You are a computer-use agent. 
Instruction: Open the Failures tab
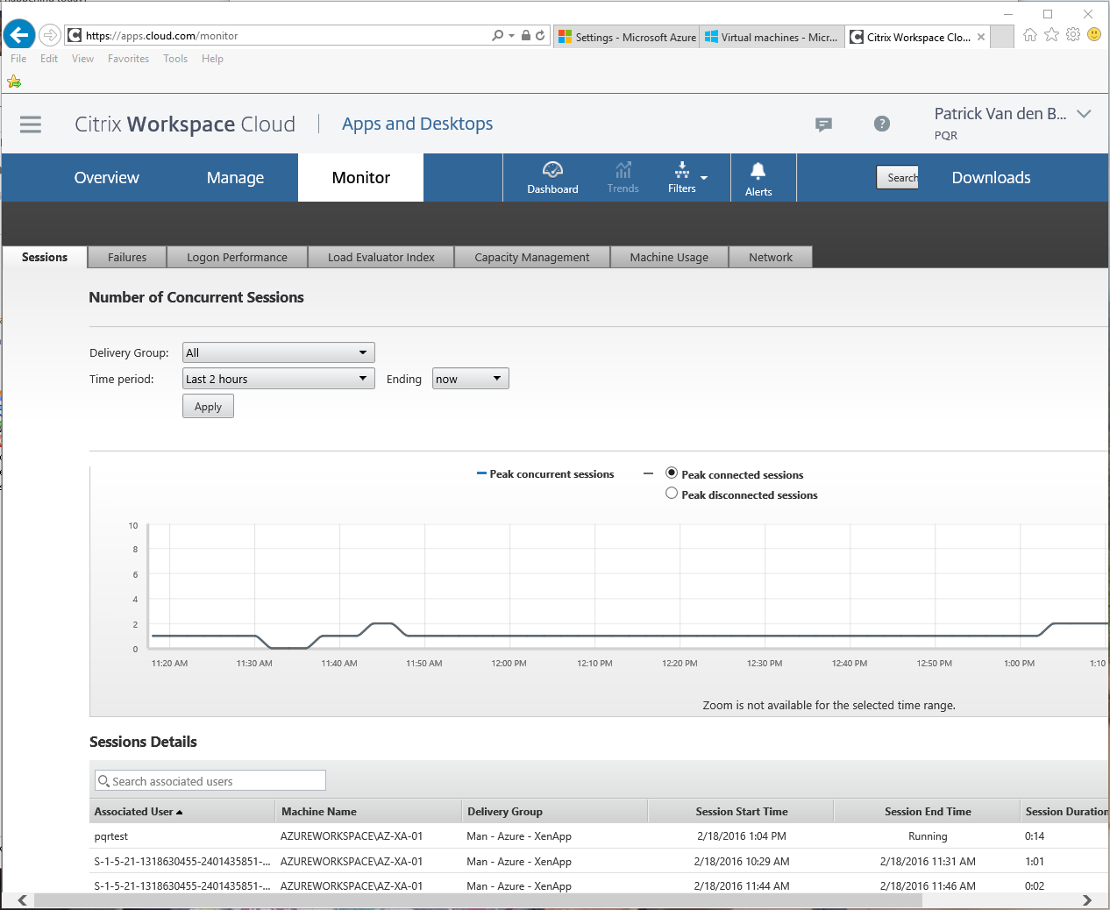[x=127, y=257]
